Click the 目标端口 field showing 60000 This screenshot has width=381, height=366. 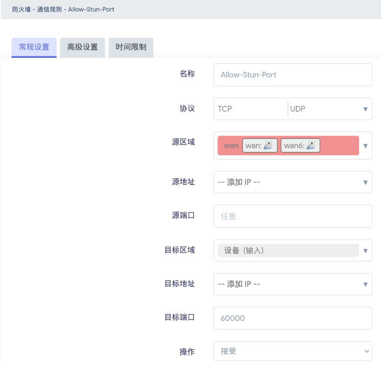click(292, 318)
